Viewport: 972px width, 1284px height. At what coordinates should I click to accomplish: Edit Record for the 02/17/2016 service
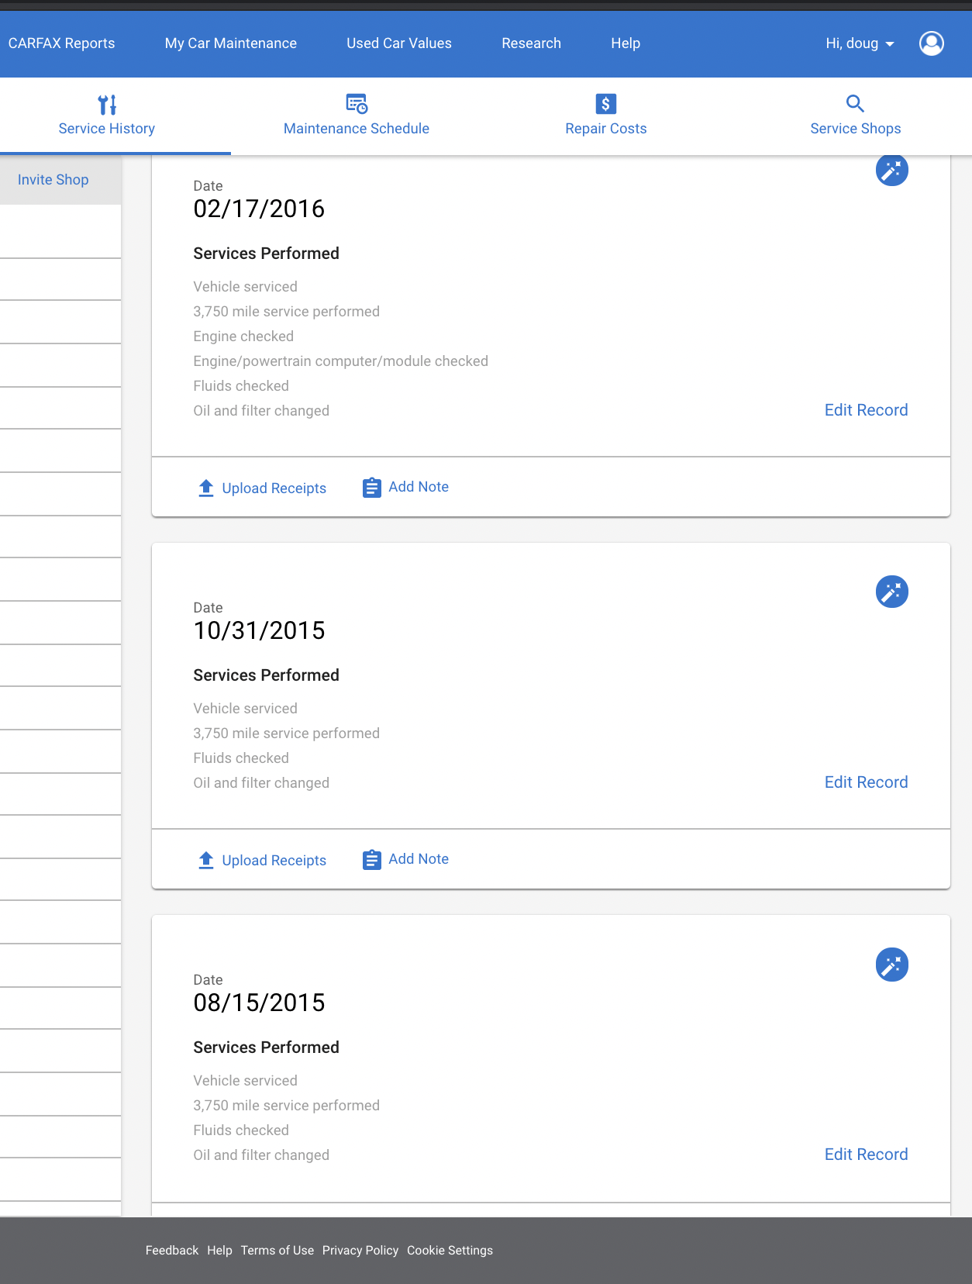[866, 410]
